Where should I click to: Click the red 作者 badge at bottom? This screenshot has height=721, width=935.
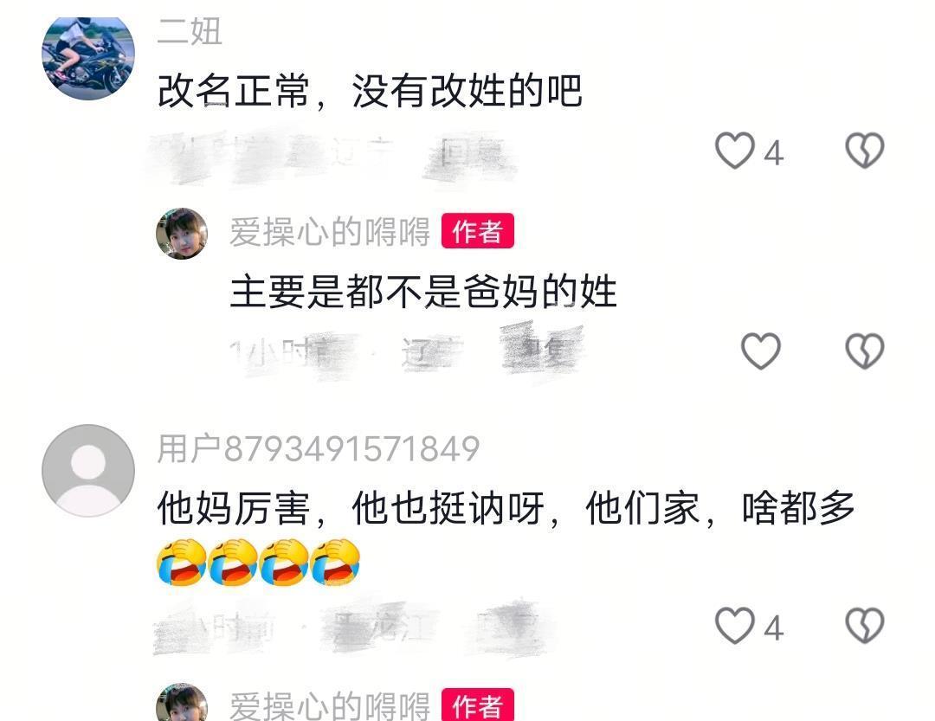[x=477, y=705]
